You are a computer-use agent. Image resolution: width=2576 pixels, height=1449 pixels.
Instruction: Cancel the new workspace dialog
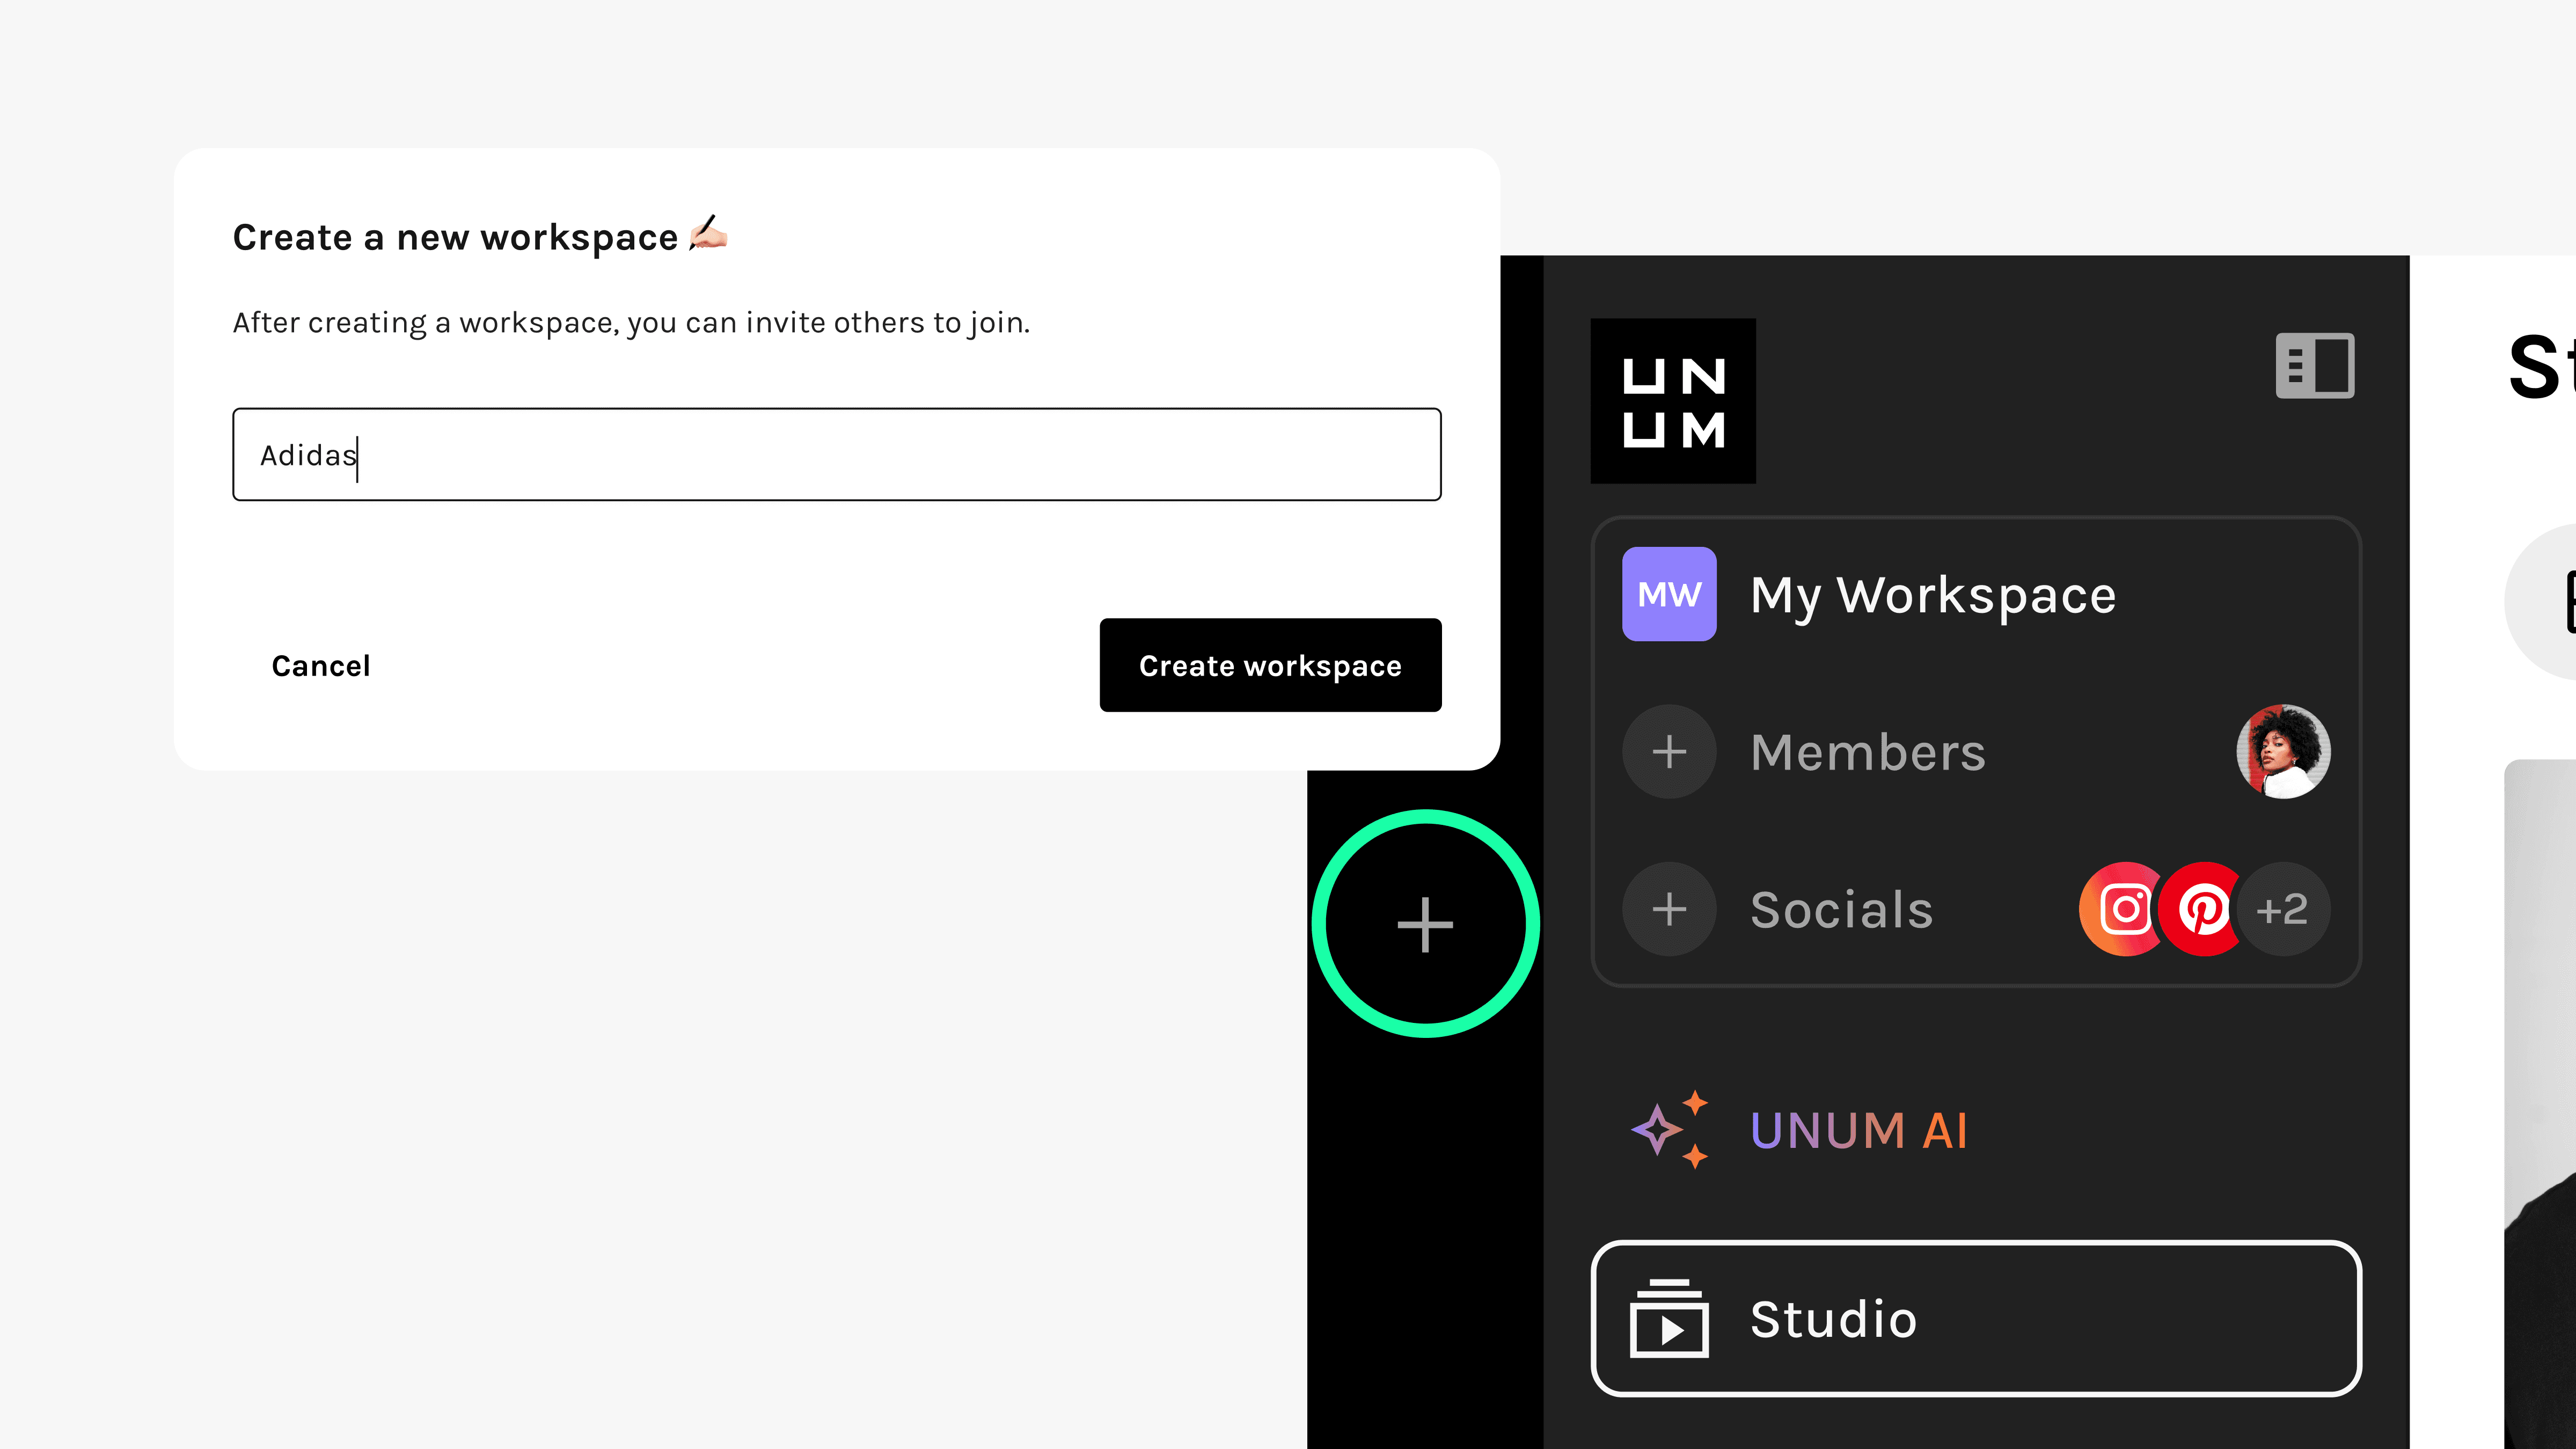320,666
